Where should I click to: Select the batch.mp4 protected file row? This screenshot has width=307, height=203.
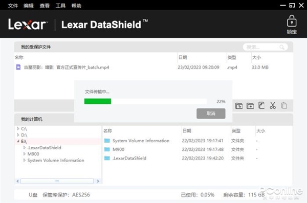[153, 67]
